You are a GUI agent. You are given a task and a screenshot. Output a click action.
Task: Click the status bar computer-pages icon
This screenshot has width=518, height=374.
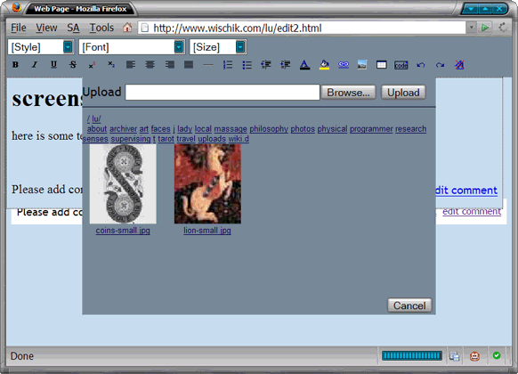[455, 356]
